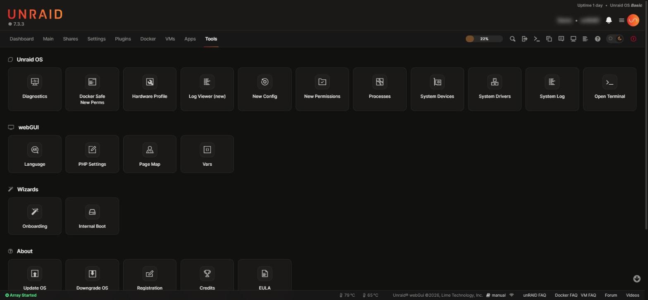Open the Forum link
Image resolution: width=648 pixels, height=300 pixels.
coord(611,295)
